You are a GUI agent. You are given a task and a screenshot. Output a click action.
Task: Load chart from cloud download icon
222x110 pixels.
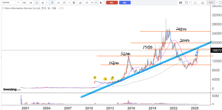coord(195,3)
